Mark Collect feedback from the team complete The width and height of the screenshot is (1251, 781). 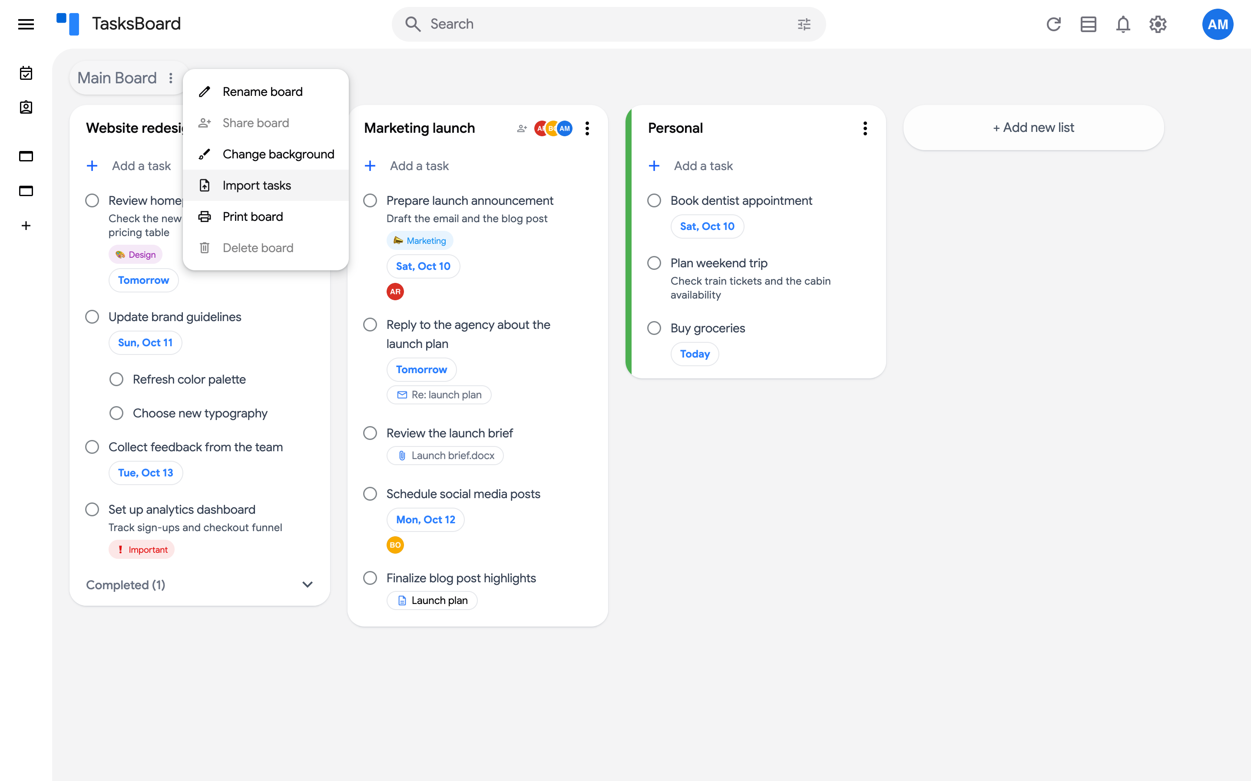[x=92, y=447]
